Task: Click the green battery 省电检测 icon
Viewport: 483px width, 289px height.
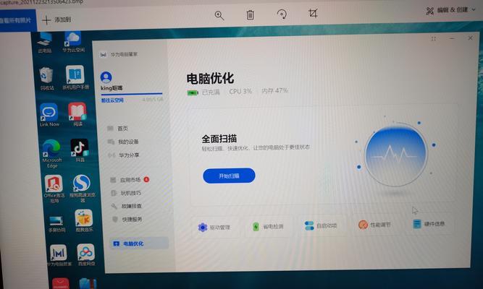Action: pyautogui.click(x=256, y=227)
